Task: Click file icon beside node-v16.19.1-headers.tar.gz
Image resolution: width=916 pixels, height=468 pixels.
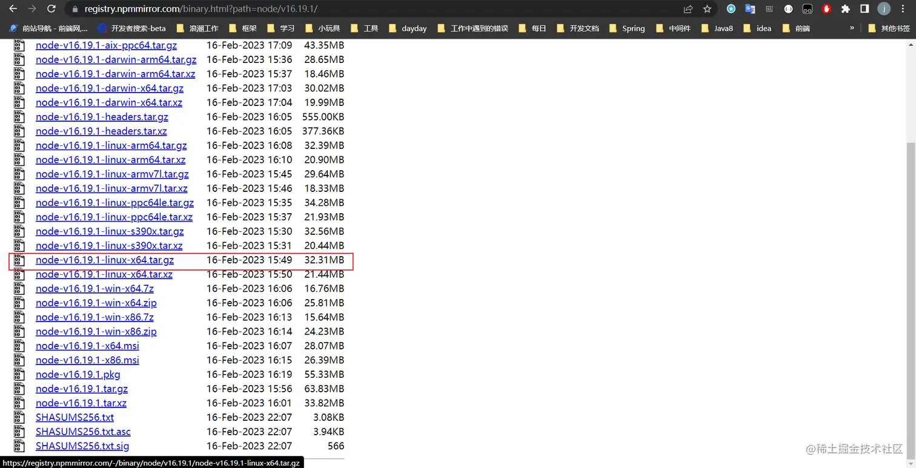Action: coord(19,117)
